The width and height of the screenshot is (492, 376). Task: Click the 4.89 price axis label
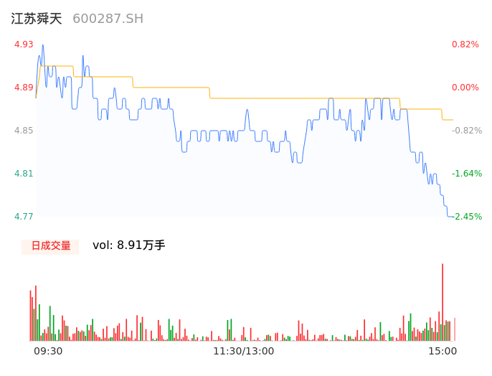click(x=24, y=88)
